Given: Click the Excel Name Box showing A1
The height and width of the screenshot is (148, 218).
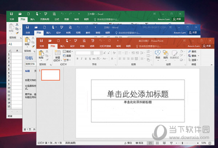Looking at the screenshot, I should [x=15, y=44].
